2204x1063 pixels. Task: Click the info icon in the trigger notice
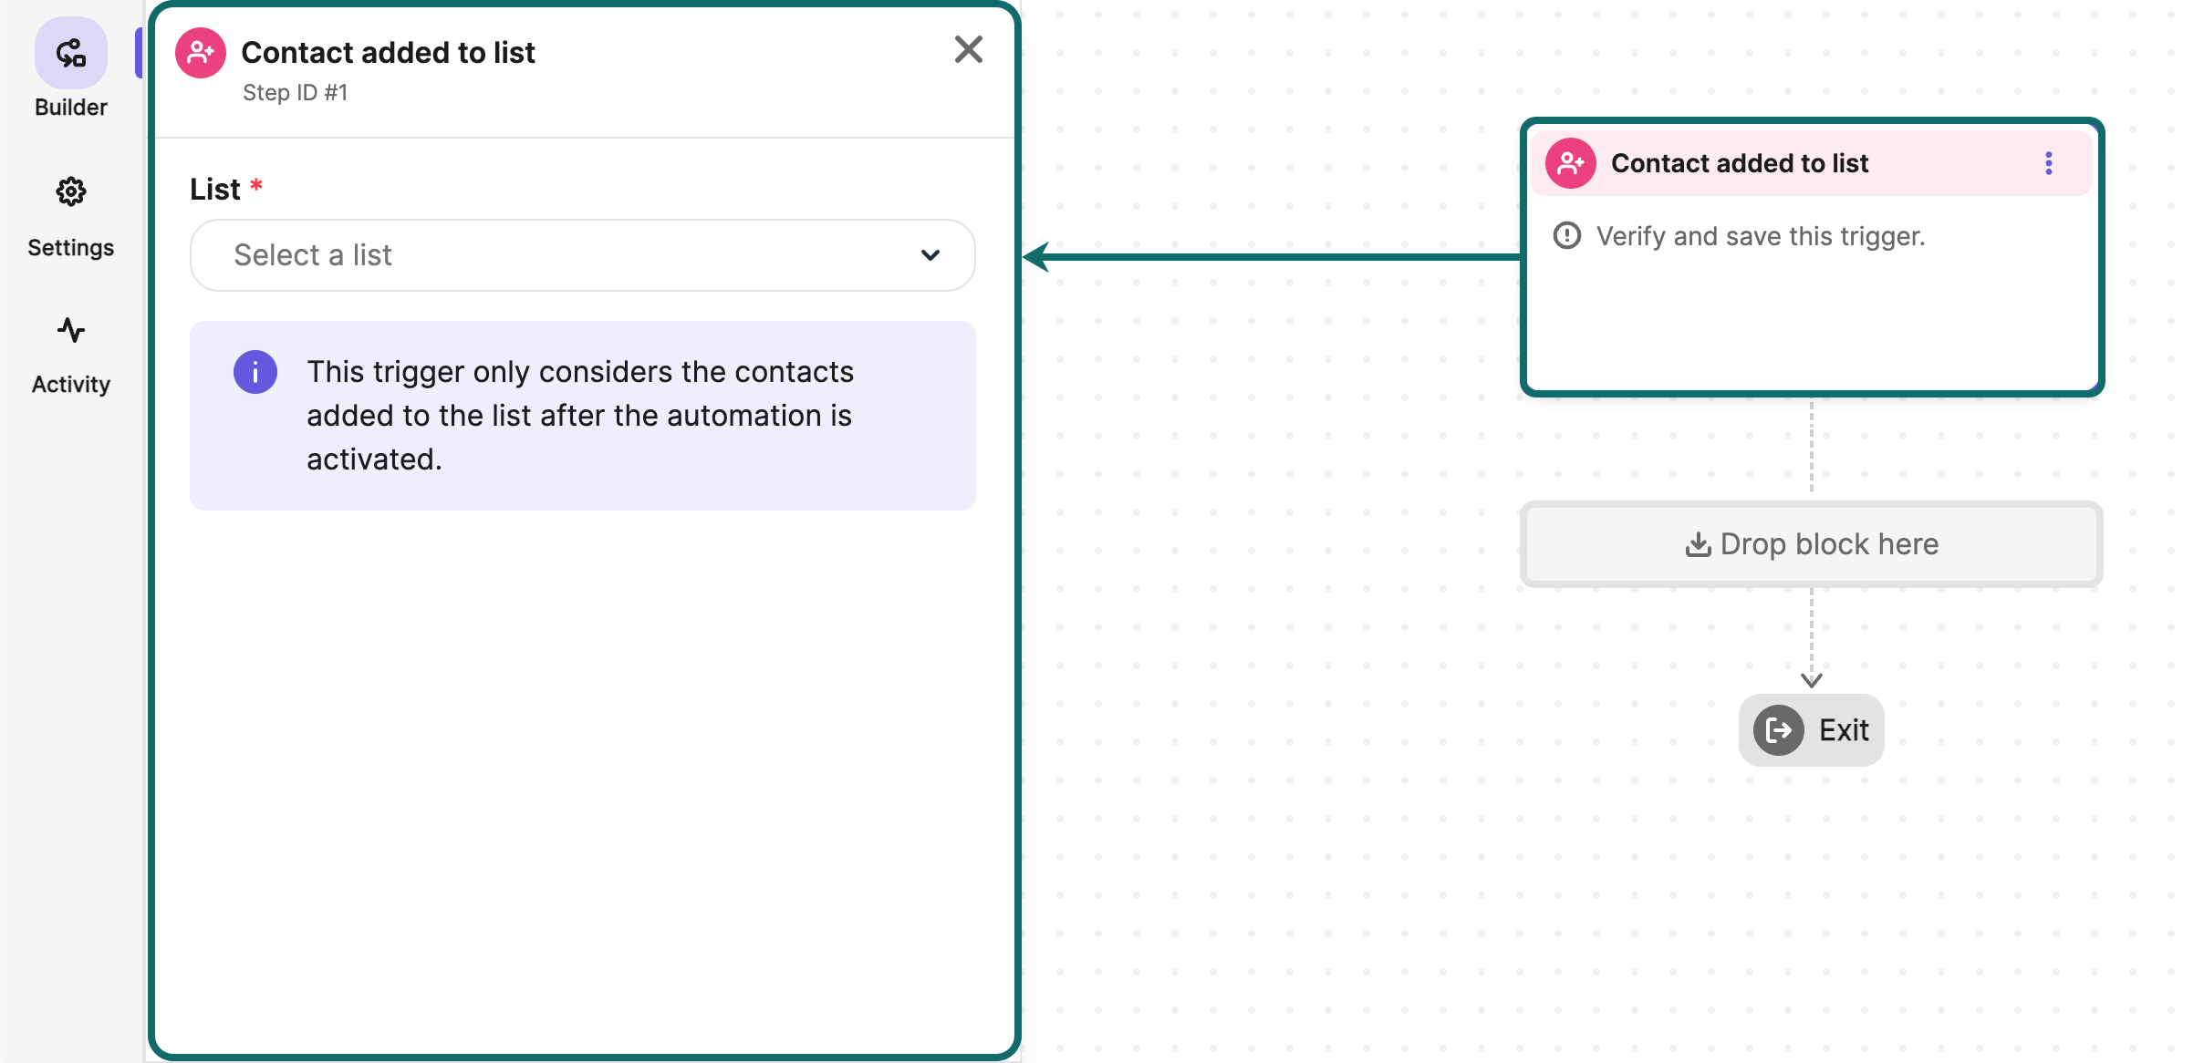[255, 372]
